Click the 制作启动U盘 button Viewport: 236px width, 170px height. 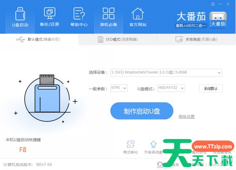point(142,111)
